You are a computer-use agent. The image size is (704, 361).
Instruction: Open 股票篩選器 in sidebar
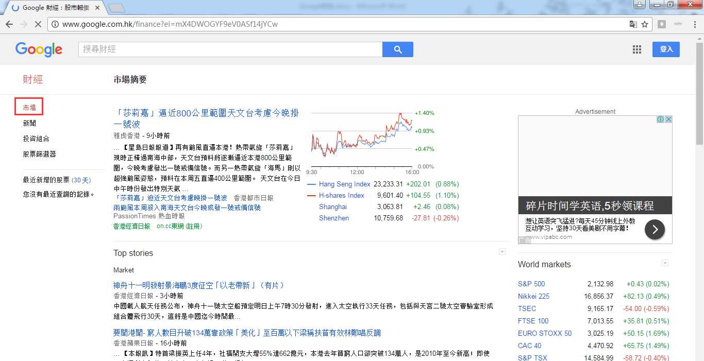39,154
